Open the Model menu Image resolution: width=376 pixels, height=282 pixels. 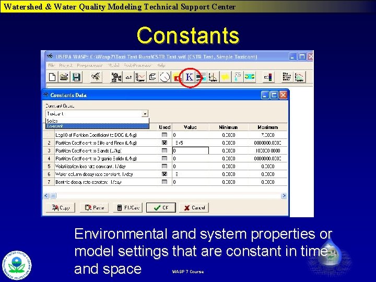point(113,65)
